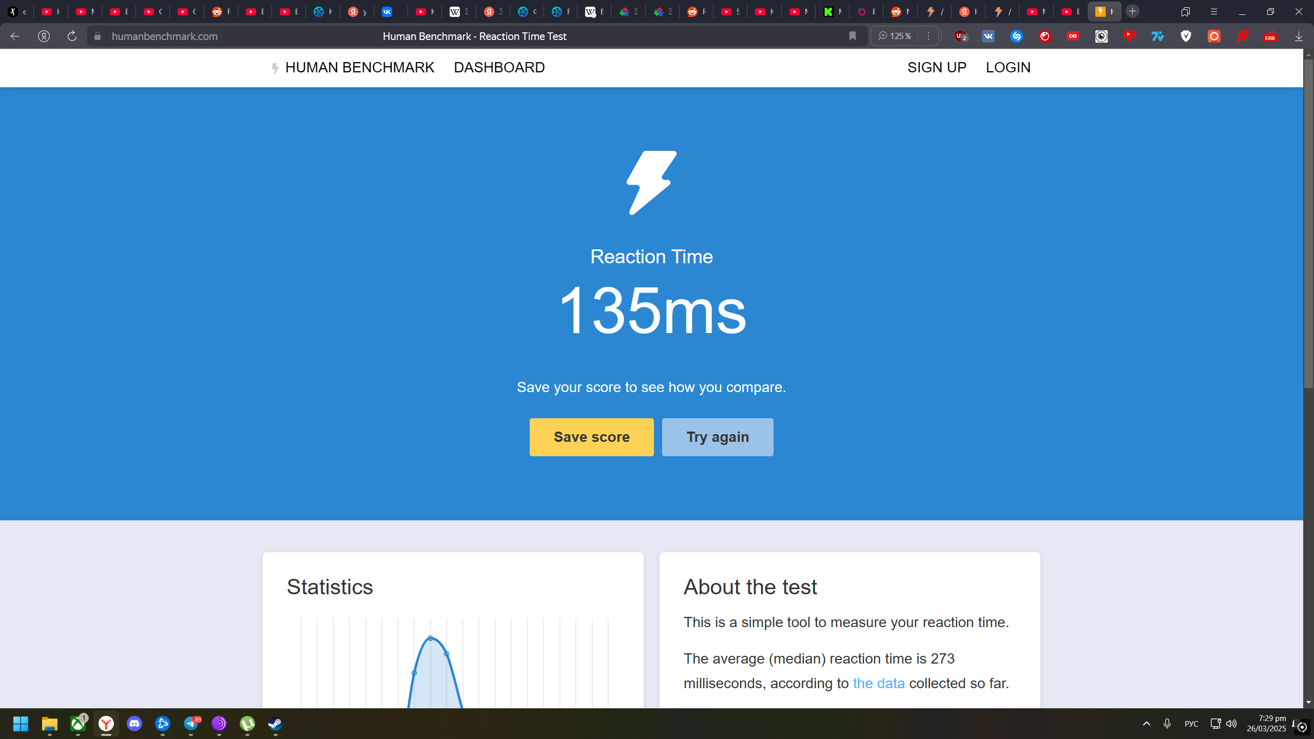Screen dimensions: 1314x739
Task: Click the About the test heading
Action: pyautogui.click(x=750, y=587)
